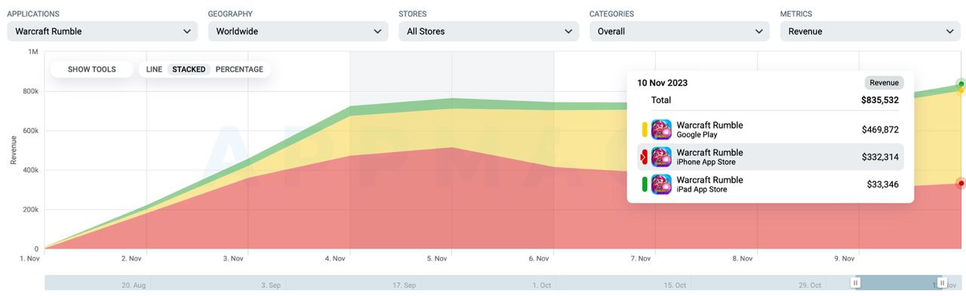Click the Warcraft Rumble Google Play app icon
Viewport: 966px width, 296px height.
coord(661,130)
